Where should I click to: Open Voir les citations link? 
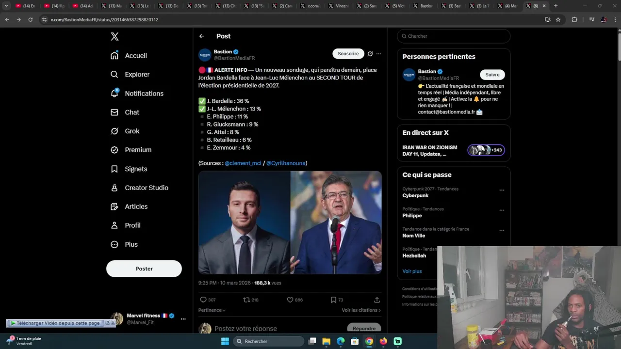[x=361, y=310]
